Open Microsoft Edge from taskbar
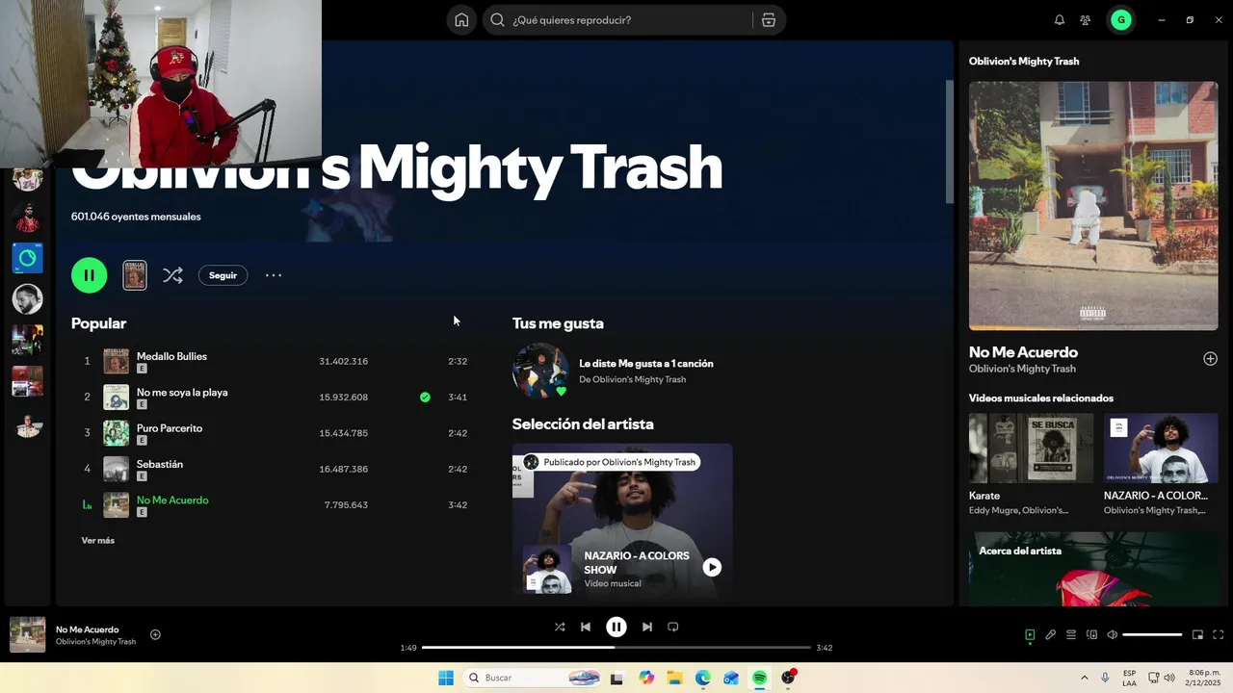Image resolution: width=1233 pixels, height=693 pixels. point(703,678)
